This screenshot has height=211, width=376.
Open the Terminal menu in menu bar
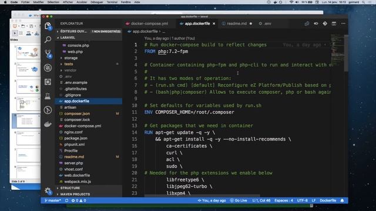[112, 2]
